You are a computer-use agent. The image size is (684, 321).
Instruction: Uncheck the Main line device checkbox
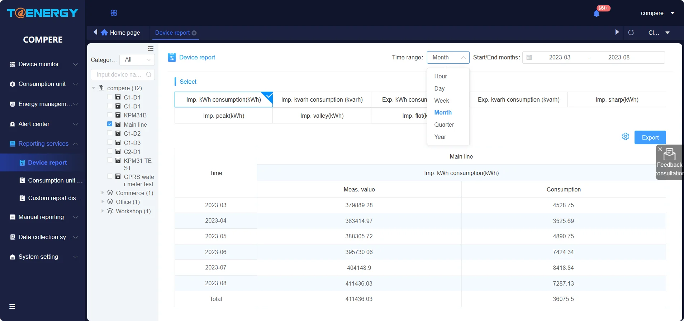(110, 124)
